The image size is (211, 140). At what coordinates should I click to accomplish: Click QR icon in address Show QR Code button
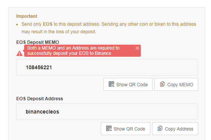[x=109, y=128]
